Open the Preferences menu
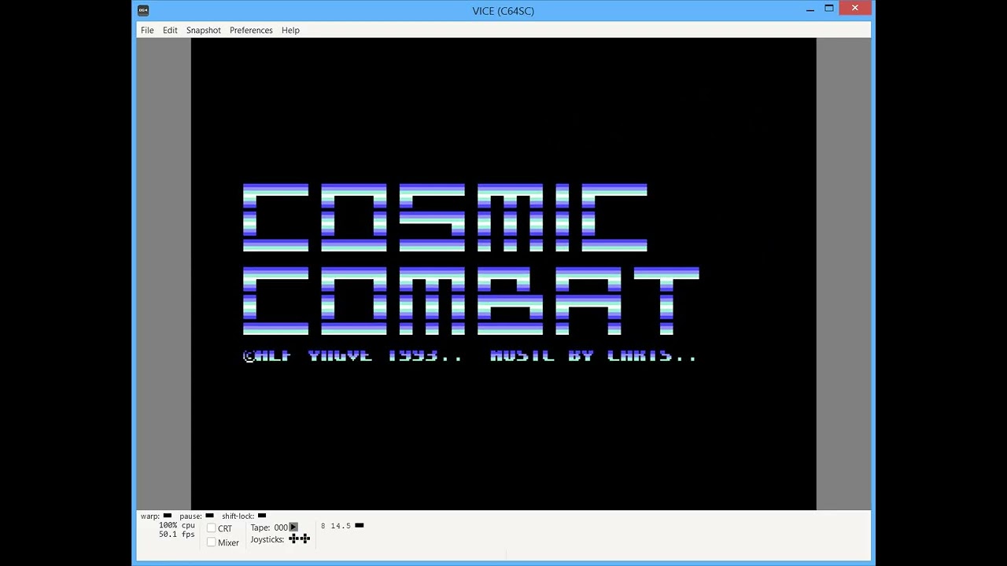The width and height of the screenshot is (1007, 566). tap(251, 30)
